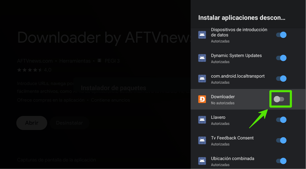
Task: Select the "Downloader" row label
Action: coord(223,97)
